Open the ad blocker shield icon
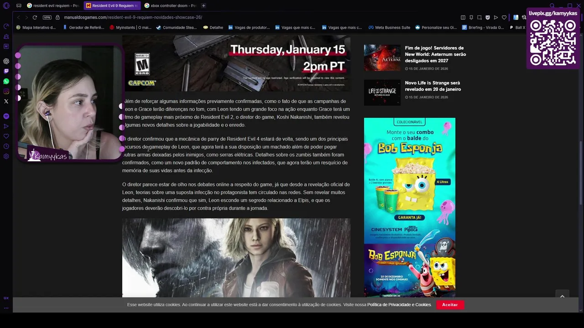 (x=488, y=17)
